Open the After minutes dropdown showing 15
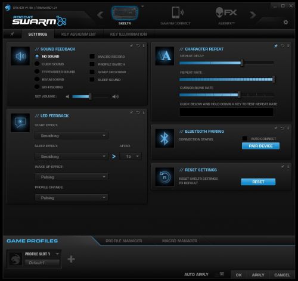The image size is (298, 281). click(131, 157)
